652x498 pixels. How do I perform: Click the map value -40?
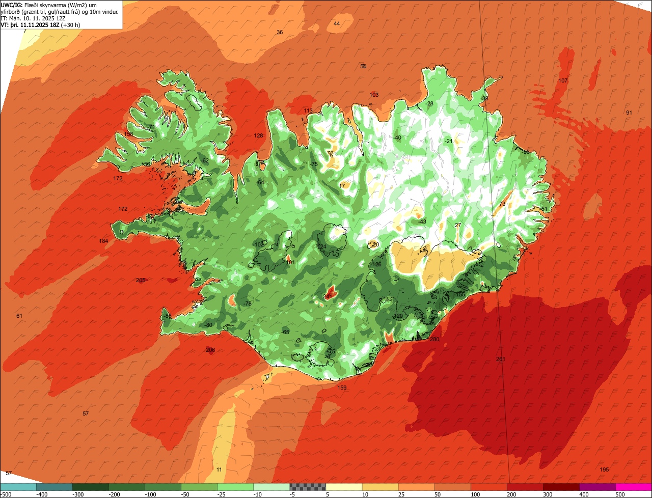point(397,137)
